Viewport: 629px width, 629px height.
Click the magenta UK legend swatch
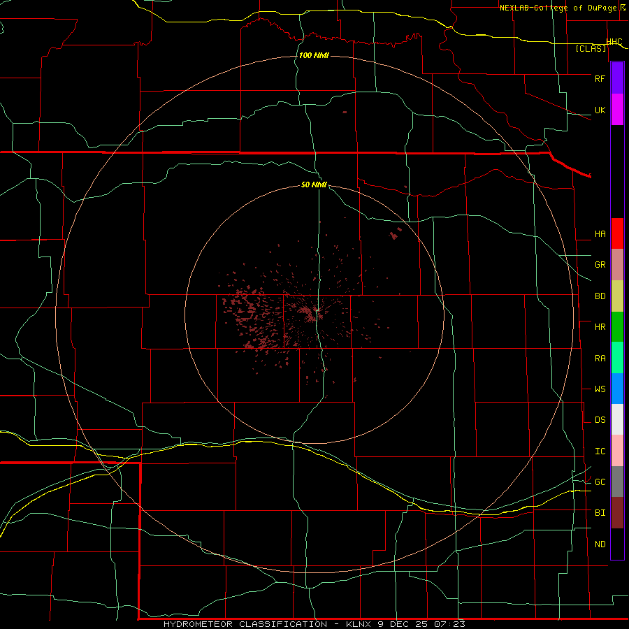click(617, 109)
